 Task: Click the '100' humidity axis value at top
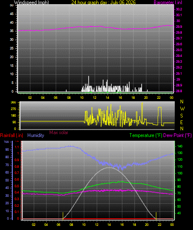[7, 142]
